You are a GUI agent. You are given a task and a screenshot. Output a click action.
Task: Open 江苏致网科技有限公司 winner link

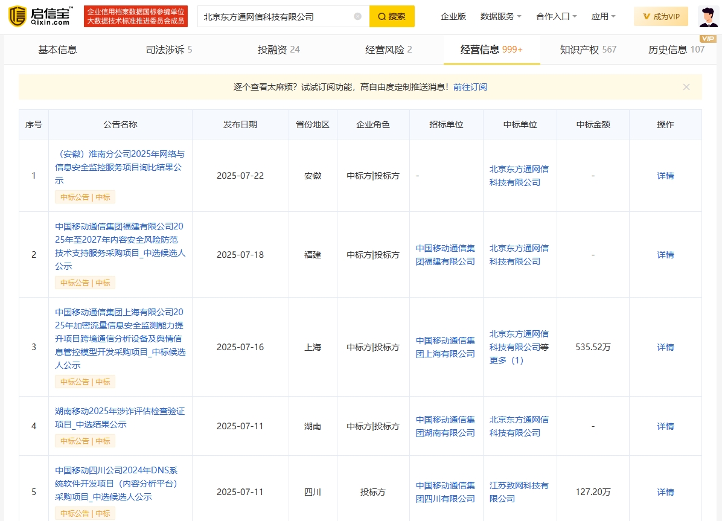[x=519, y=492]
